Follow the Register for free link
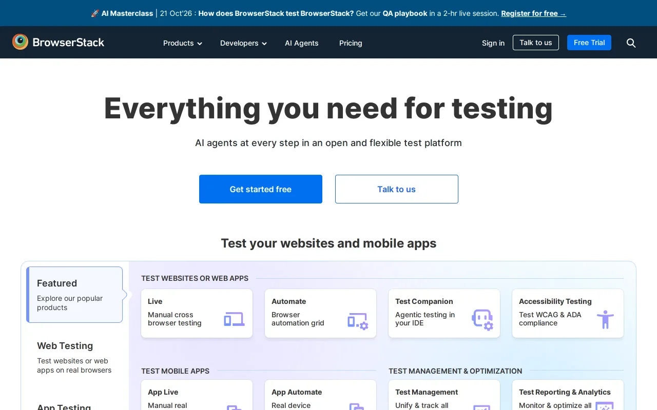This screenshot has height=410, width=657. point(534,13)
